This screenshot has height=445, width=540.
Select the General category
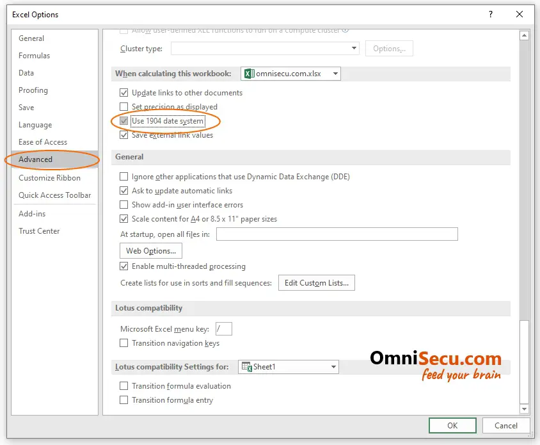click(x=54, y=38)
